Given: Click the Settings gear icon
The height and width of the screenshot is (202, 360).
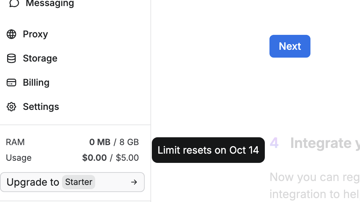Looking at the screenshot, I should [x=11, y=107].
